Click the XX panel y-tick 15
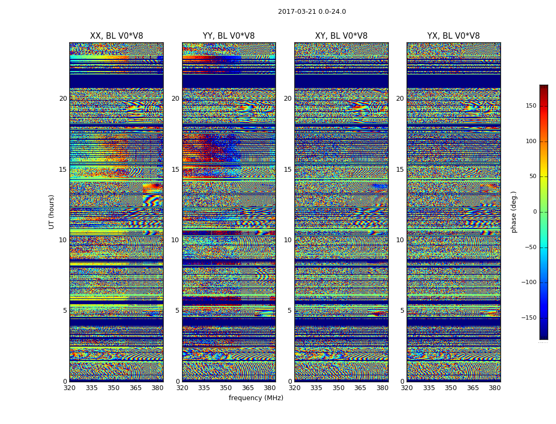Image resolution: width=556 pixels, height=424 pixels. 63,169
